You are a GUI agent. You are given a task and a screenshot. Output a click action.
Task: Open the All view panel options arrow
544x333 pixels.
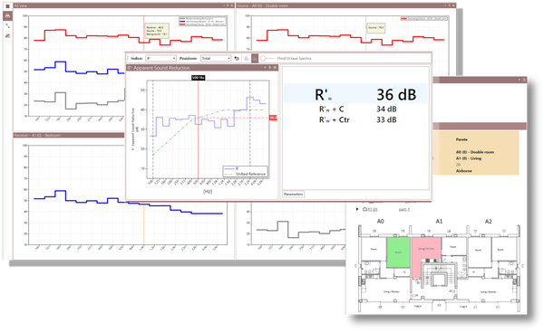coord(224,5)
